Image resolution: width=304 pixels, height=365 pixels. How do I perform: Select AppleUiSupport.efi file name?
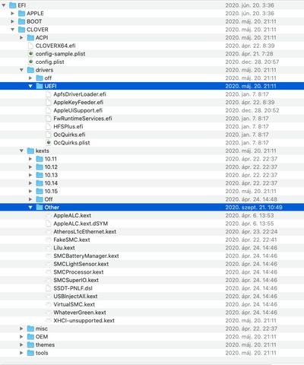[x=78, y=110]
